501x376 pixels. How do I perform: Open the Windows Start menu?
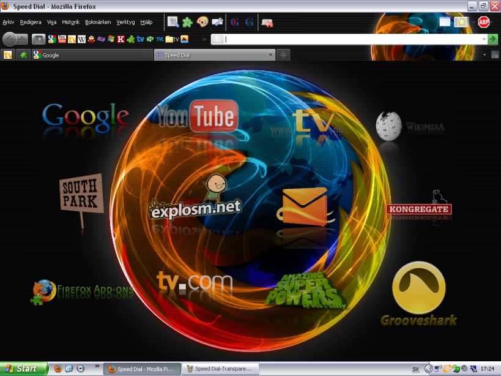(24, 369)
